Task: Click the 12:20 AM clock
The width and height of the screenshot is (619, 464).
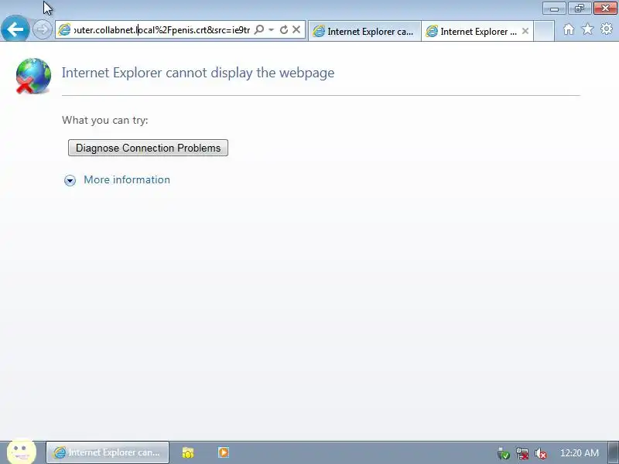Action: [x=579, y=453]
